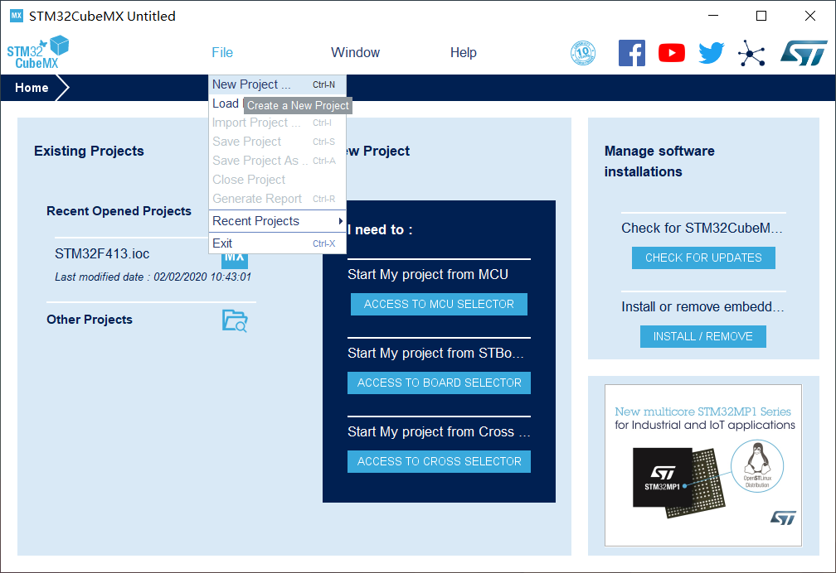
Task: Click the 10 years anniversary badge
Action: pos(583,53)
